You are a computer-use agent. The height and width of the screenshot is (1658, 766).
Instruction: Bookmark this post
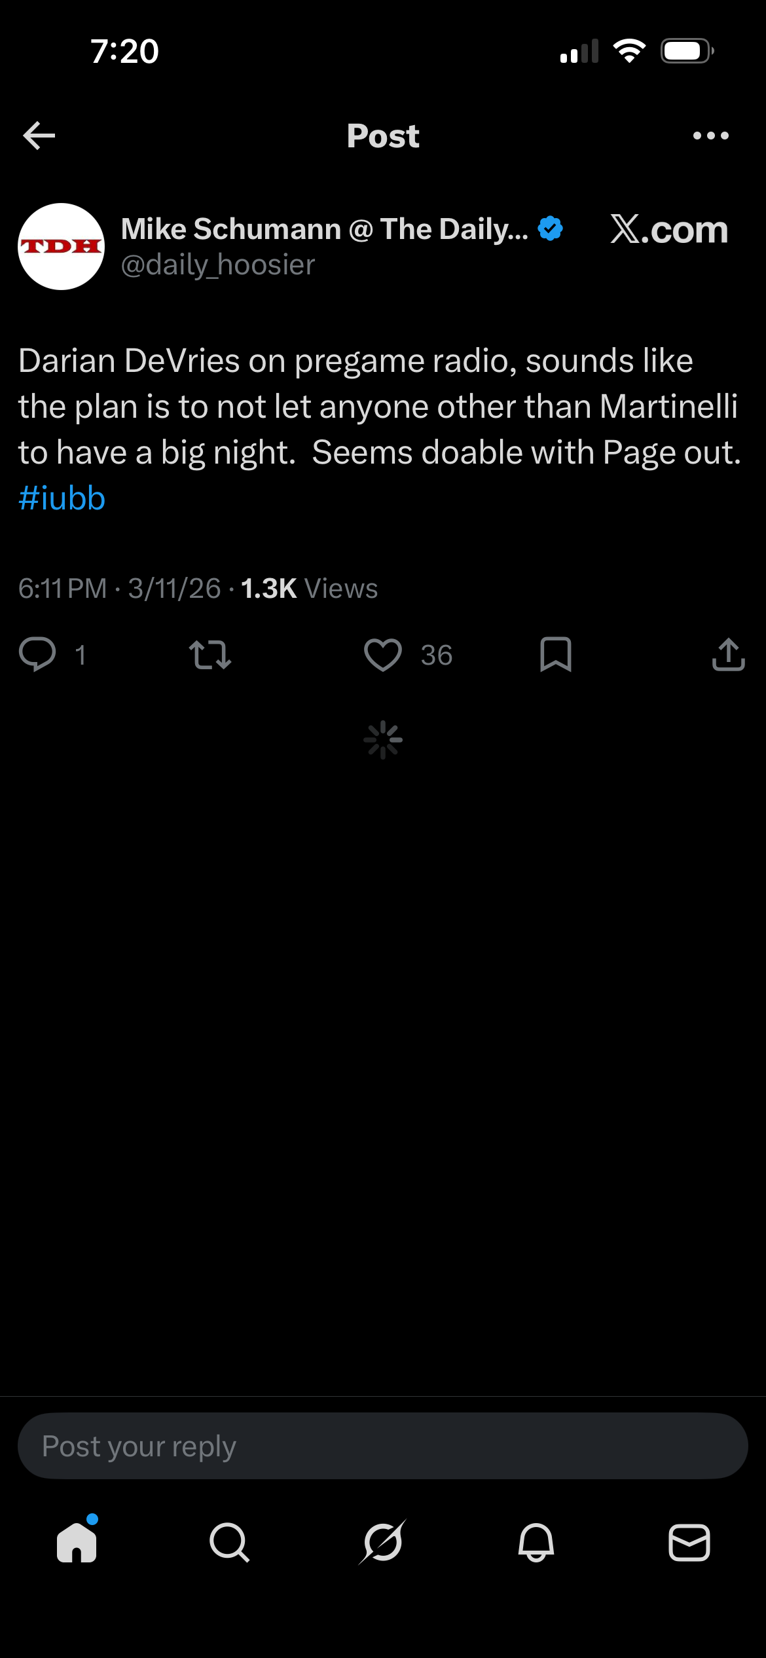pyautogui.click(x=556, y=654)
